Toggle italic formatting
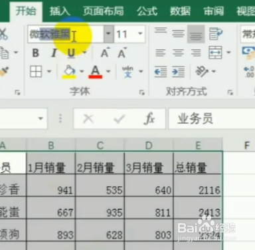Viewport: 255px width, 250px height. 54,53
